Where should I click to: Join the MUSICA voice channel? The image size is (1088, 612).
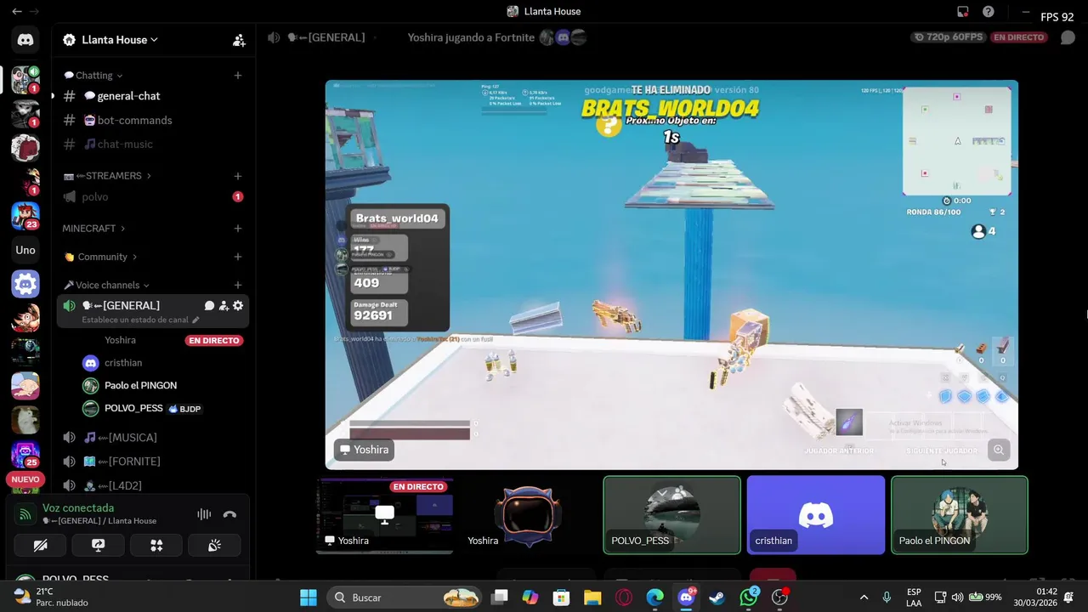153,438
